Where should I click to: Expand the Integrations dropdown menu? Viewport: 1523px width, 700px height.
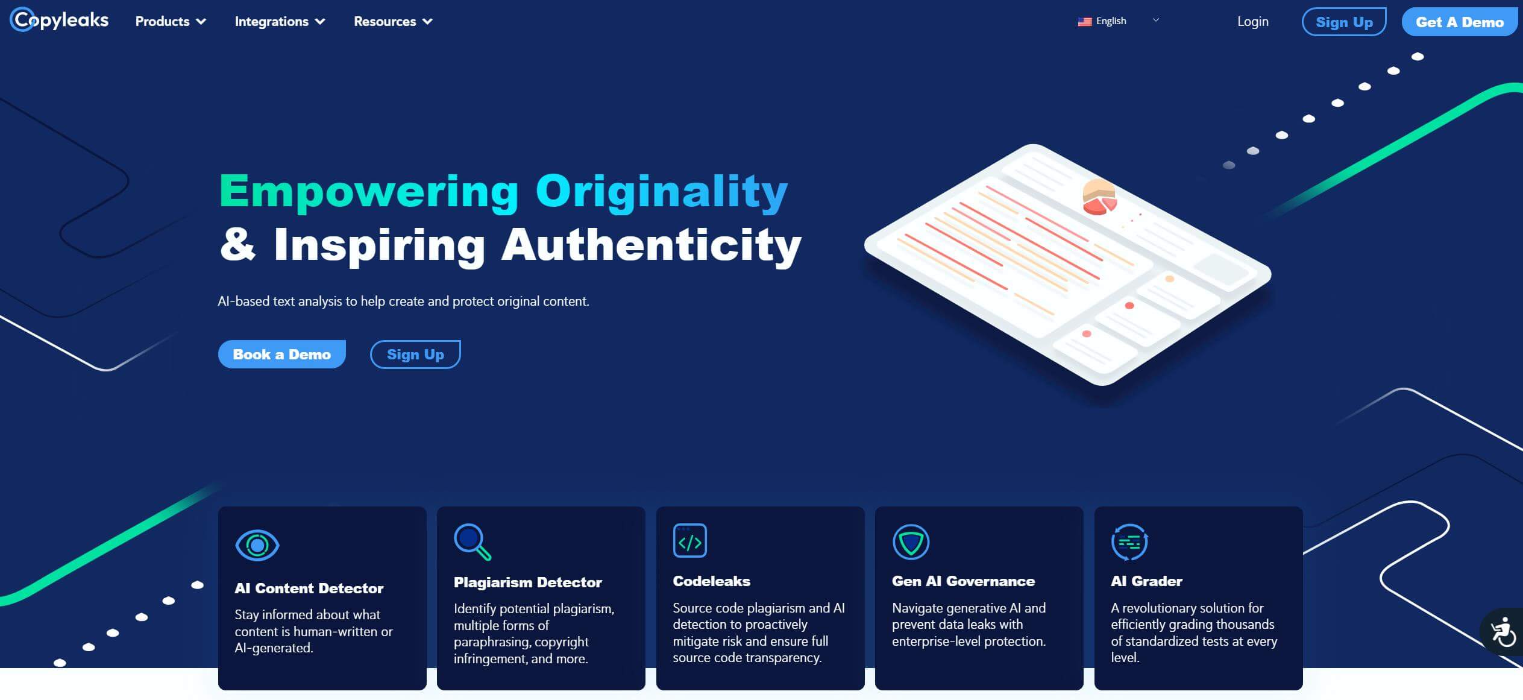279,21
